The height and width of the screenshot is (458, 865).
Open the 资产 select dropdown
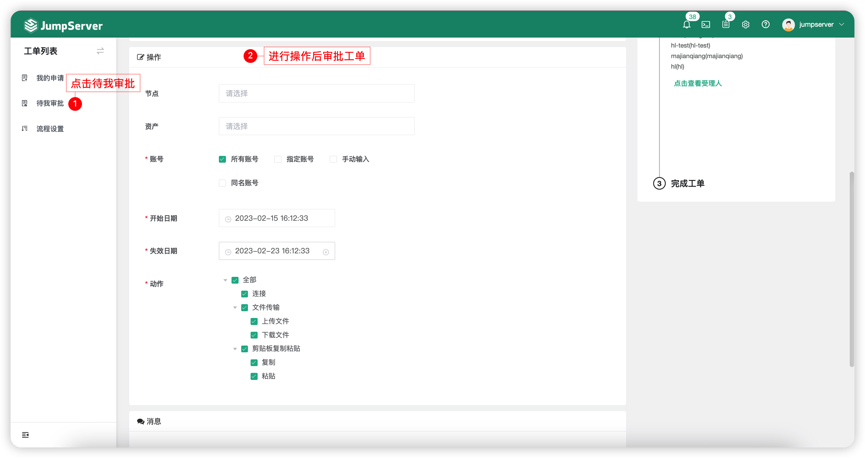[316, 126]
